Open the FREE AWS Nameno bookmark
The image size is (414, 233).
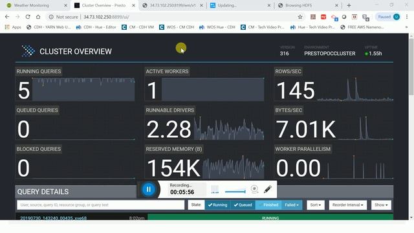tap(362, 27)
